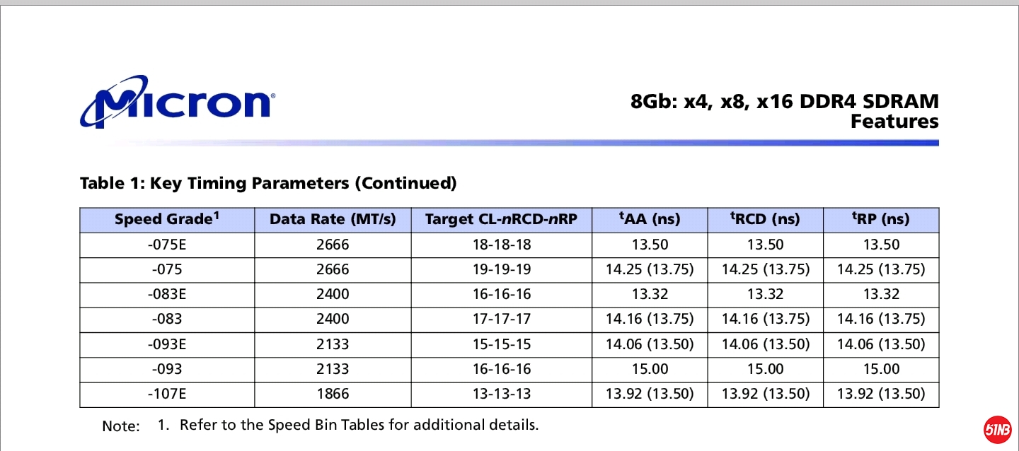Select the 18-18-18 timing cell
Screen dimensions: 1019x451
pos(501,245)
